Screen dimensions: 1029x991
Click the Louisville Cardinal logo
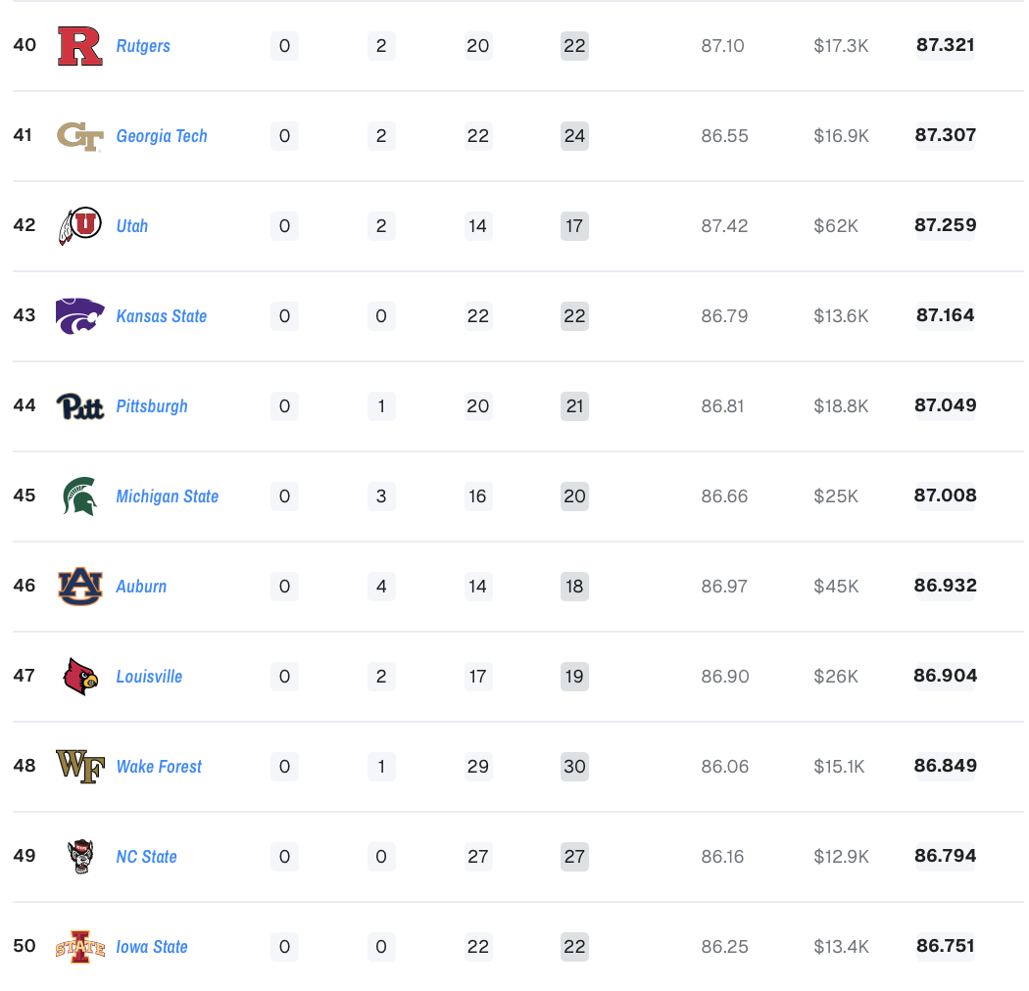[x=80, y=677]
